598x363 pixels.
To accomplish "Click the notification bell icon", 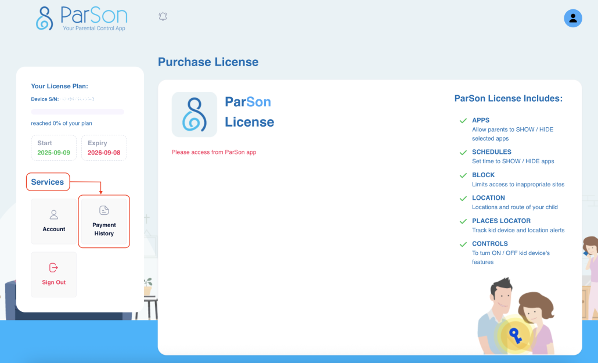I will coord(163,17).
